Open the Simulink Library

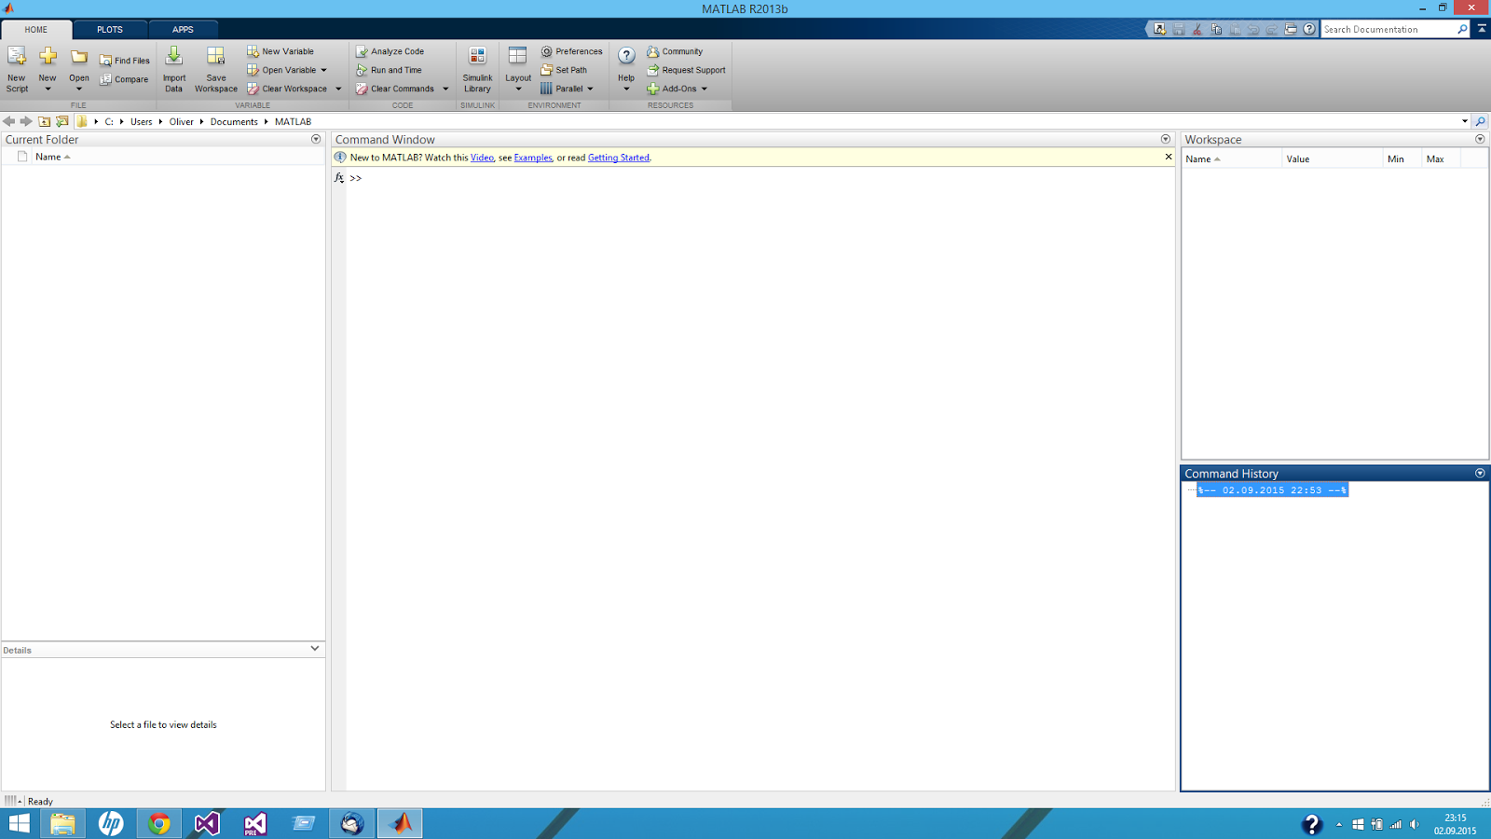click(x=477, y=70)
